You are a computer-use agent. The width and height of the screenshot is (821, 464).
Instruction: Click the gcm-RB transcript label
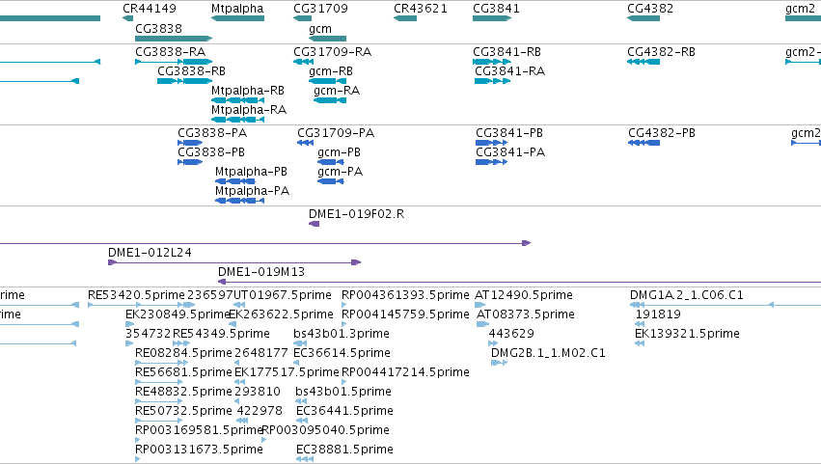point(331,71)
